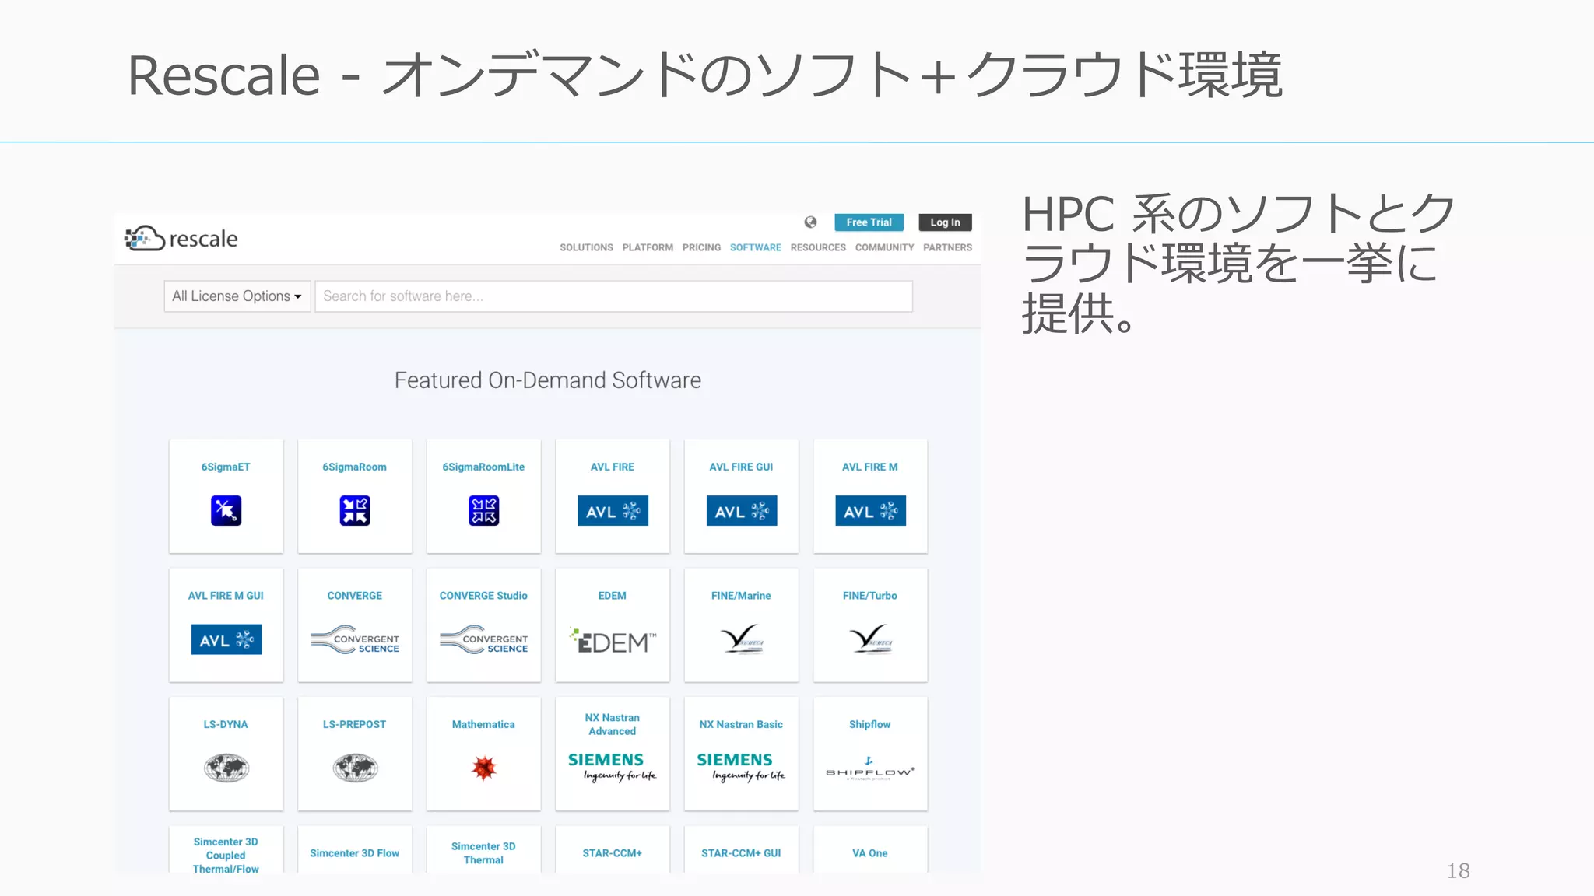This screenshot has width=1594, height=896.
Task: Click the globe language icon
Action: [810, 222]
